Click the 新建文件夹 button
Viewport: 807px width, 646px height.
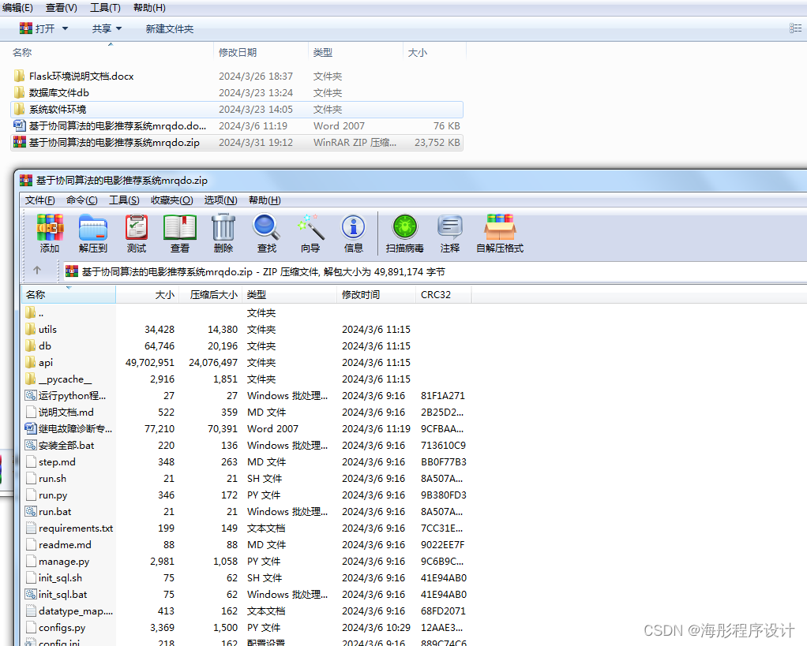[x=168, y=28]
